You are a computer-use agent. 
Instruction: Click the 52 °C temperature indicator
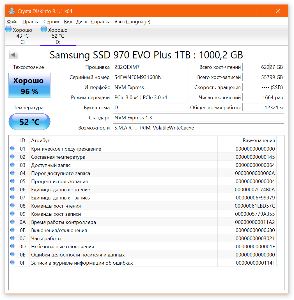(29, 122)
